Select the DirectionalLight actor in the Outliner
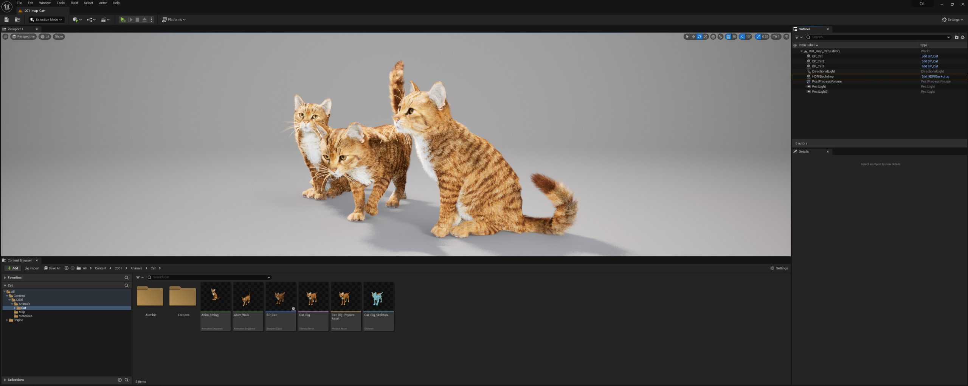The height and width of the screenshot is (386, 968). [823, 72]
